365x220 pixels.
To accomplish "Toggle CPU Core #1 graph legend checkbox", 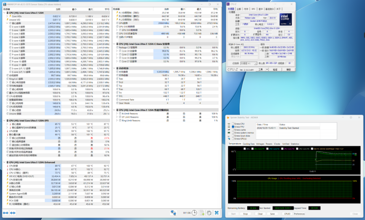I will click(x=252, y=149).
